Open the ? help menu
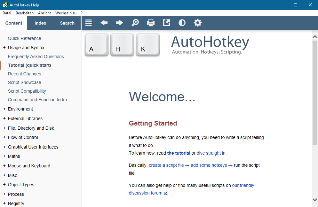Image resolution: width=318 pixels, height=207 pixels. pyautogui.click(x=82, y=13)
